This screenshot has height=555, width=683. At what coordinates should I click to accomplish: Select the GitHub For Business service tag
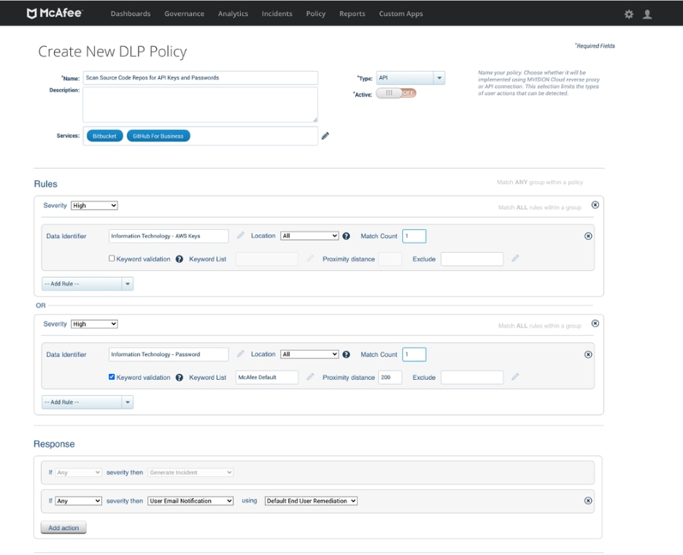click(x=158, y=136)
